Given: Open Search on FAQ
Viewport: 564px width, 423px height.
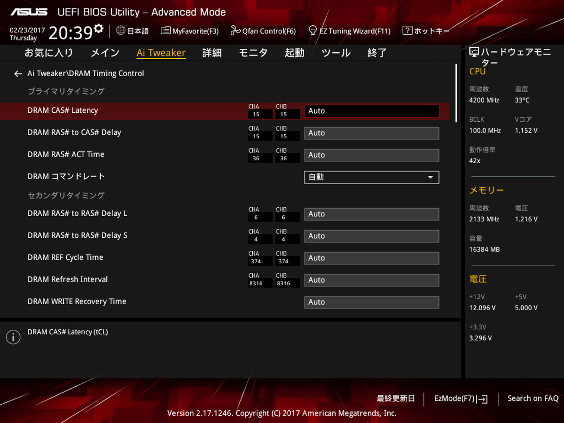Looking at the screenshot, I should coord(533,399).
